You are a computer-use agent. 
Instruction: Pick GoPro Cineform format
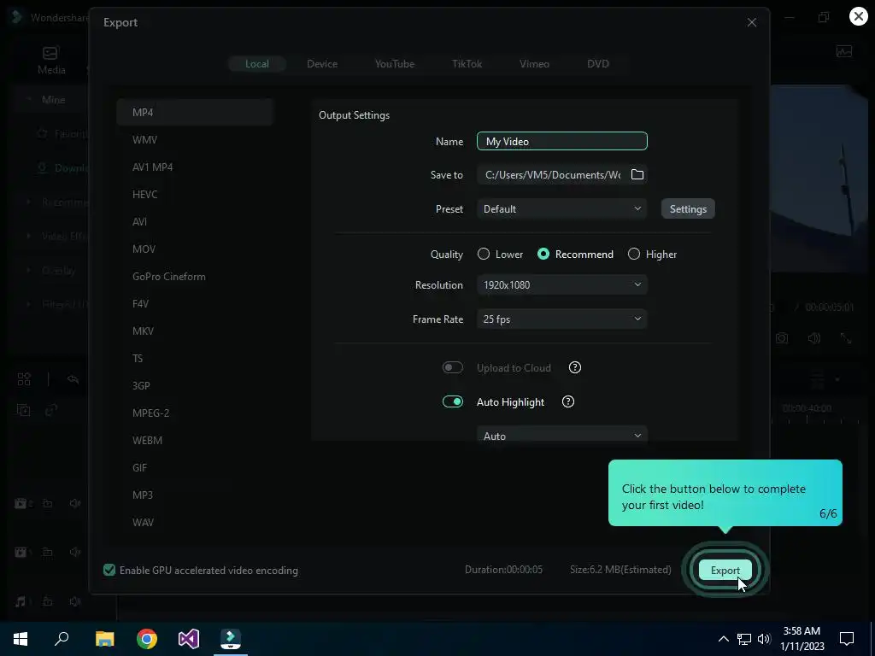[x=195, y=276]
